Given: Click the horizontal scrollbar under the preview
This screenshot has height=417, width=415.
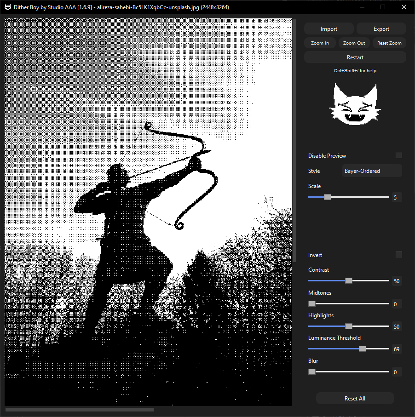Looking at the screenshot, I should (x=79, y=410).
